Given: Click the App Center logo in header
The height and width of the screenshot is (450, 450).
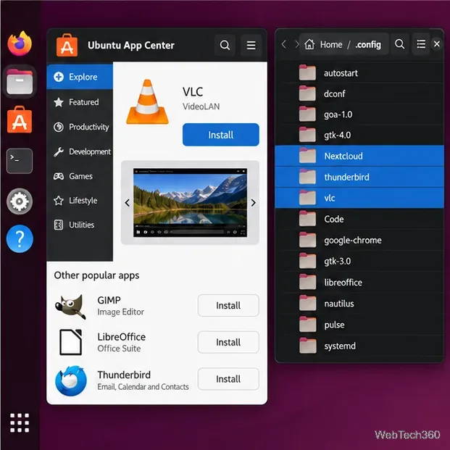Looking at the screenshot, I should pos(67,45).
